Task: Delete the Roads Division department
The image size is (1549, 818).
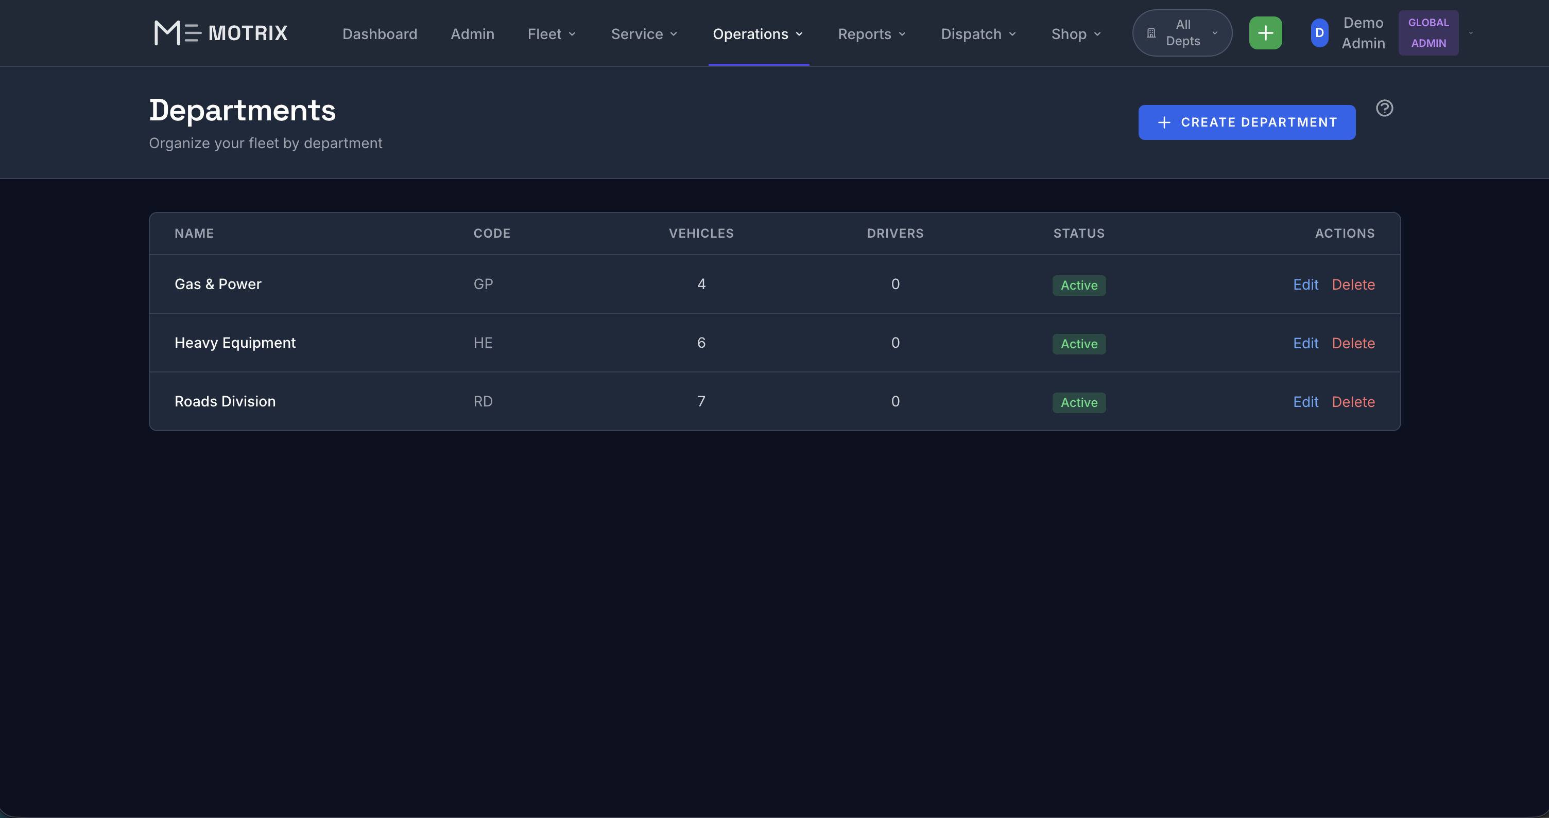Action: pos(1353,401)
